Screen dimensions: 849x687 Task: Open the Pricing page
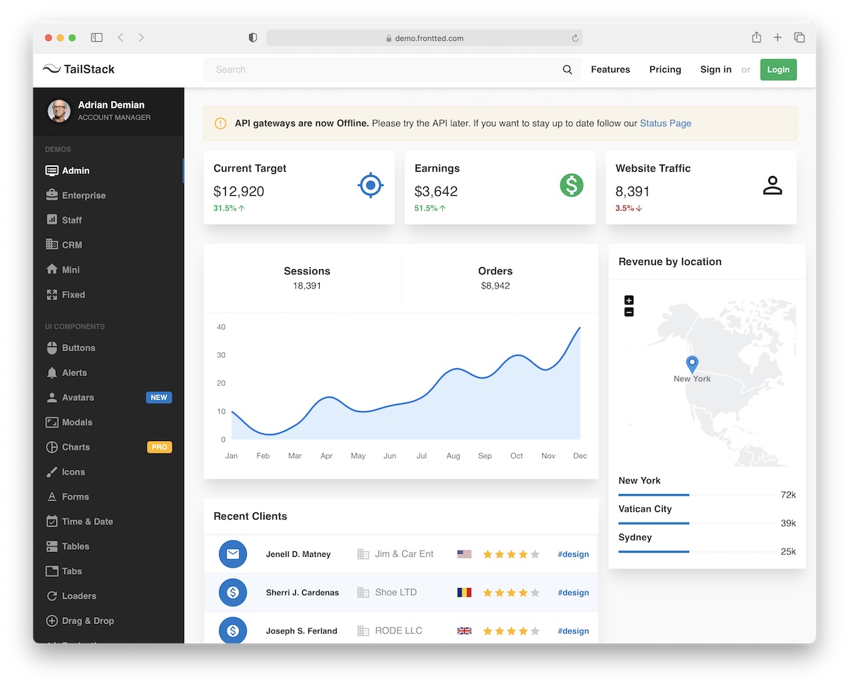(664, 69)
